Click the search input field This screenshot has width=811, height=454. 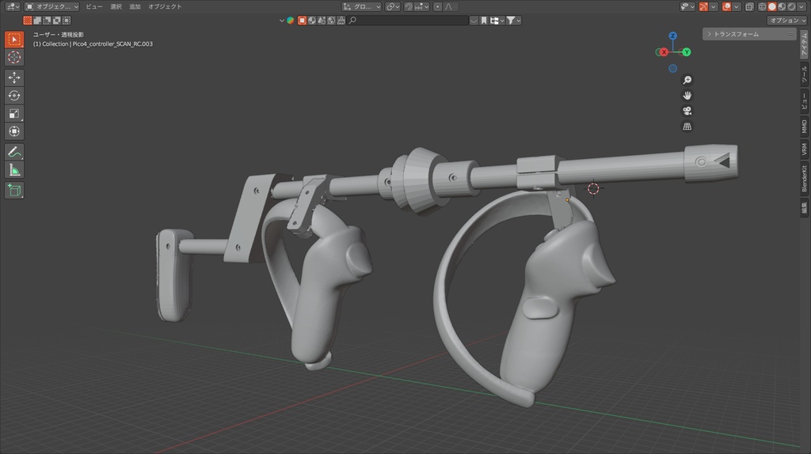click(408, 20)
